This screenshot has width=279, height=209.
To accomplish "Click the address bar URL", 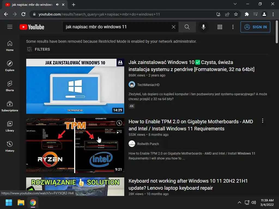I will (99, 14).
